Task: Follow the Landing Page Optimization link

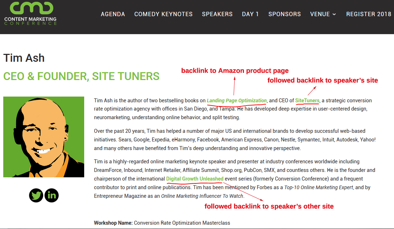Action: point(237,101)
